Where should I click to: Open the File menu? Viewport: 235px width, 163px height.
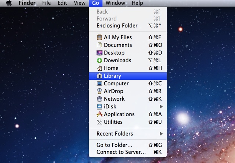[47, 3]
